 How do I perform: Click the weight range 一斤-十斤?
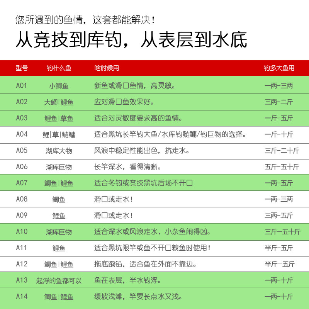pos(278,134)
